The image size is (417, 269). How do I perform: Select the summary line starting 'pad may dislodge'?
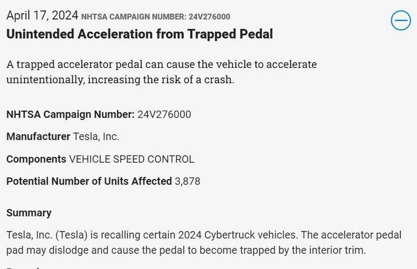click(186, 250)
